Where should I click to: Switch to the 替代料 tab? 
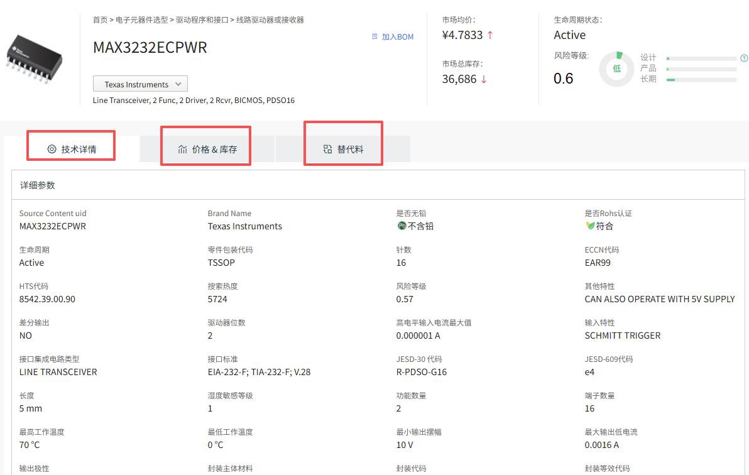[x=343, y=149]
